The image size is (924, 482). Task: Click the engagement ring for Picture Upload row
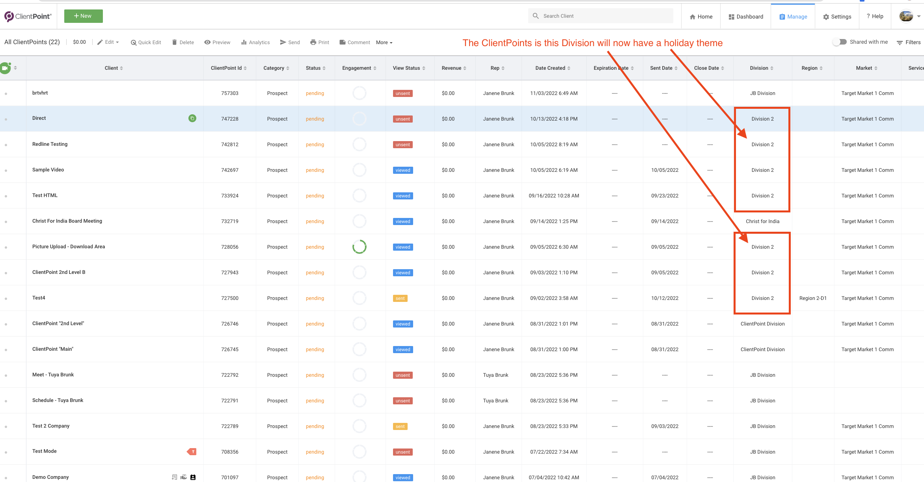[360, 247]
